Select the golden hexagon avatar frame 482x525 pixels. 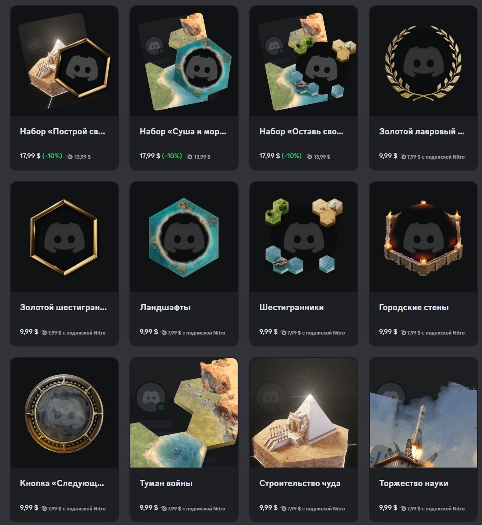pyautogui.click(x=64, y=237)
